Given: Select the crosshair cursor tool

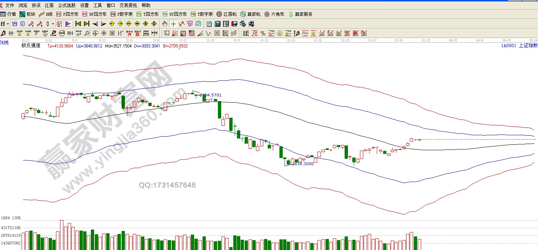Looking at the screenshot, I should point(173,24).
